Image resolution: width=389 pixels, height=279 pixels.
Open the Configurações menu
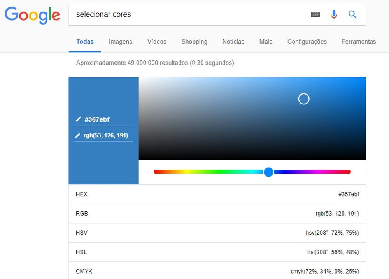click(307, 42)
